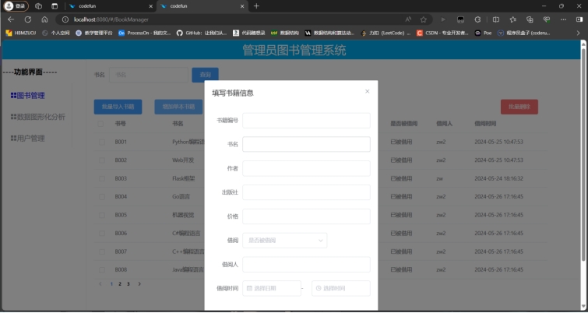Go back with the browser back arrow
This screenshot has width=588, height=313.
[11, 19]
